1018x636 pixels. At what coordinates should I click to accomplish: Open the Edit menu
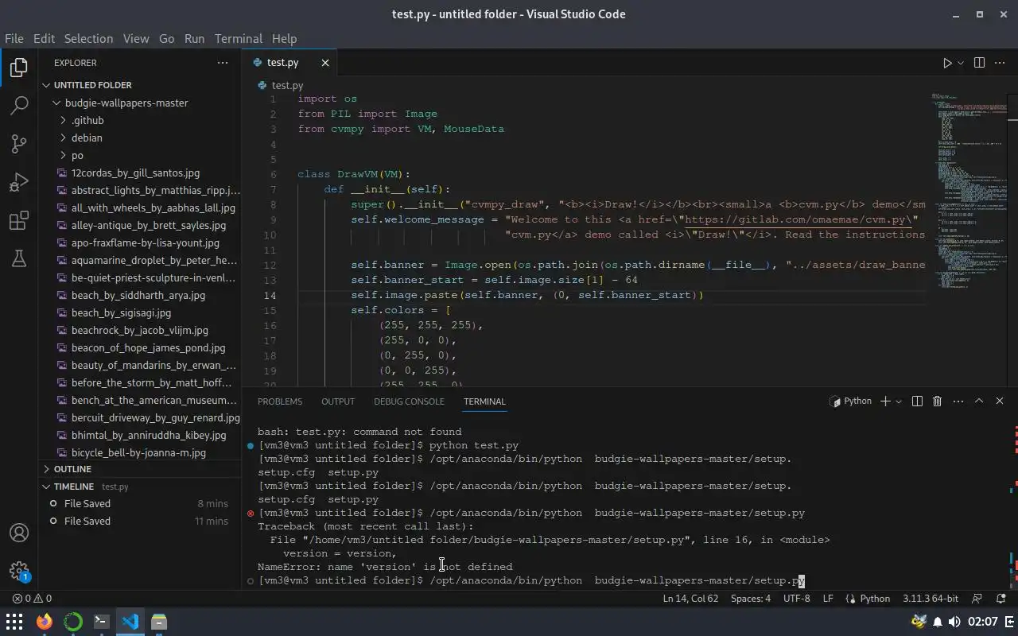[44, 38]
